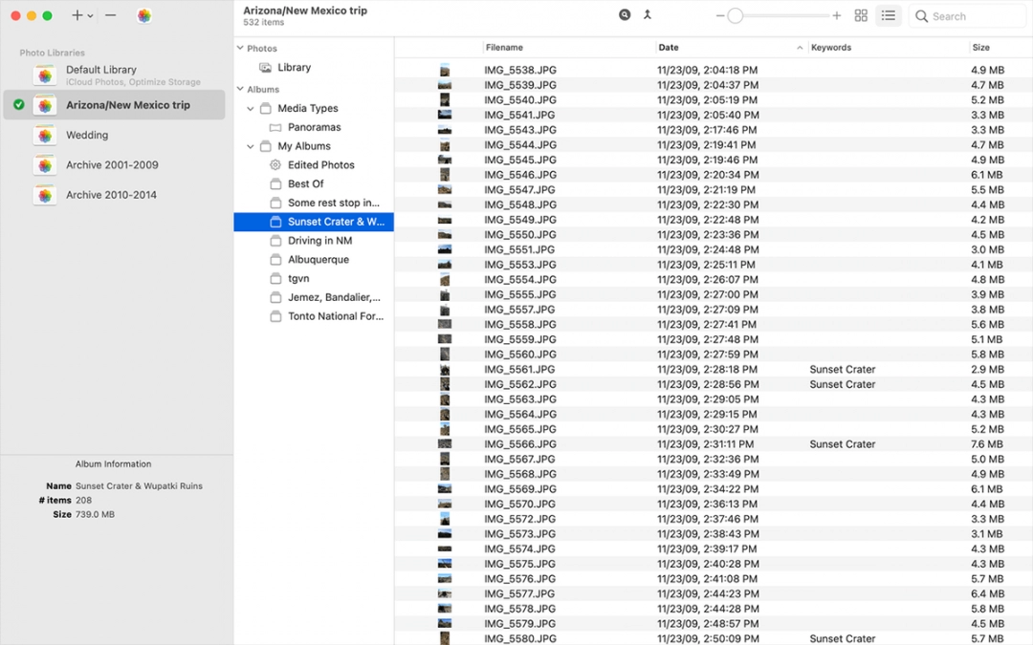1033x645 pixels.
Task: Switch to list view mode
Action: pos(889,15)
